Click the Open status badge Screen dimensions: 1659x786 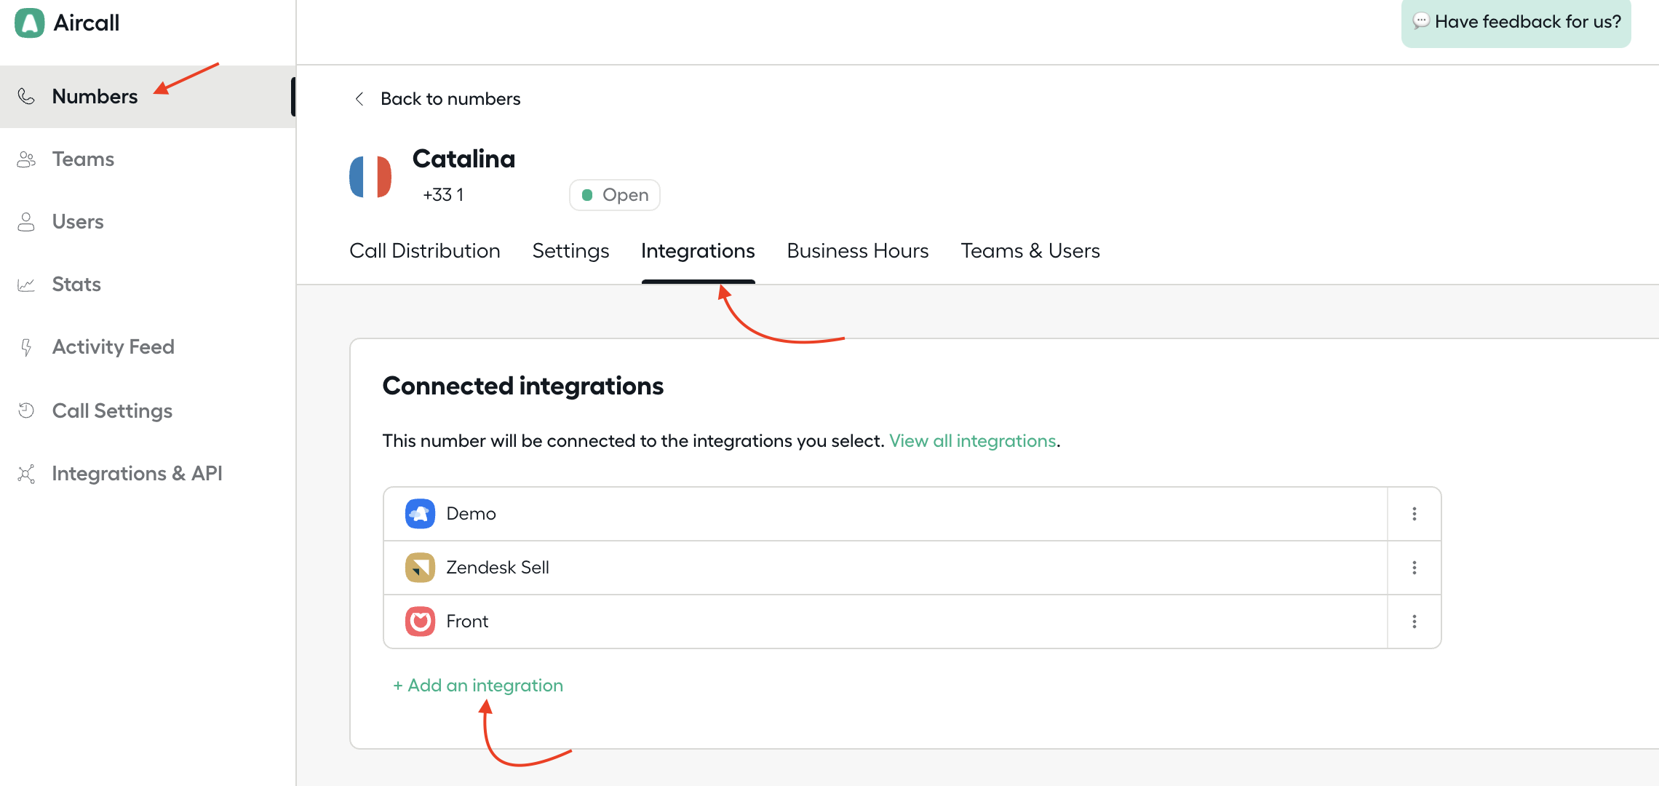coord(615,195)
